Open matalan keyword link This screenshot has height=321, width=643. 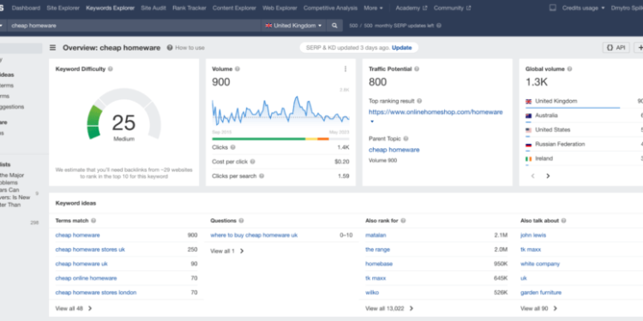tap(376, 235)
